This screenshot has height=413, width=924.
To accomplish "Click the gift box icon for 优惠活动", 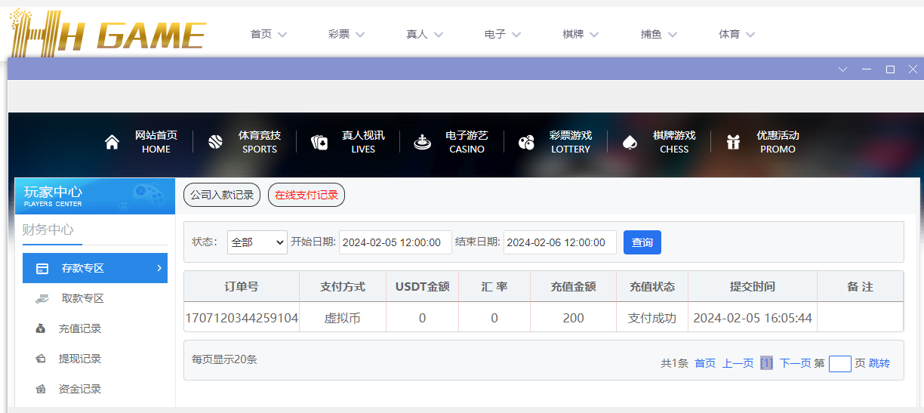I will (x=733, y=142).
